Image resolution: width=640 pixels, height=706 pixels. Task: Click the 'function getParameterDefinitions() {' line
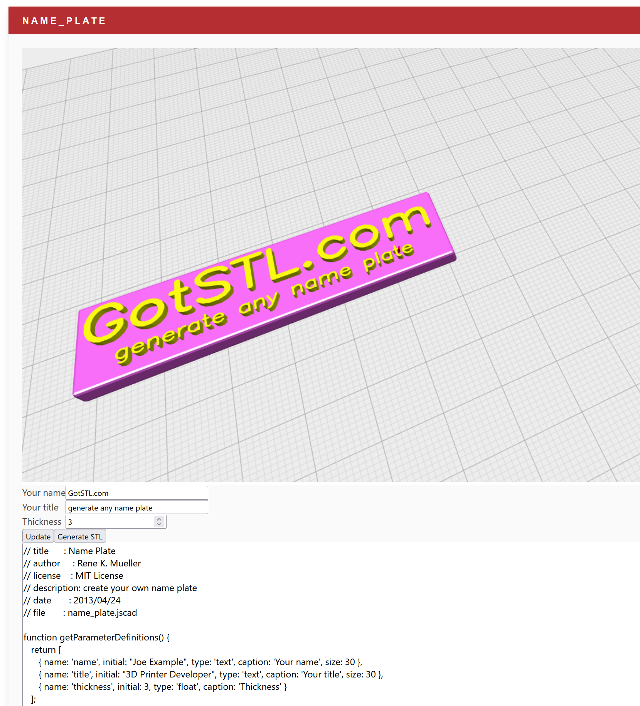click(x=96, y=637)
